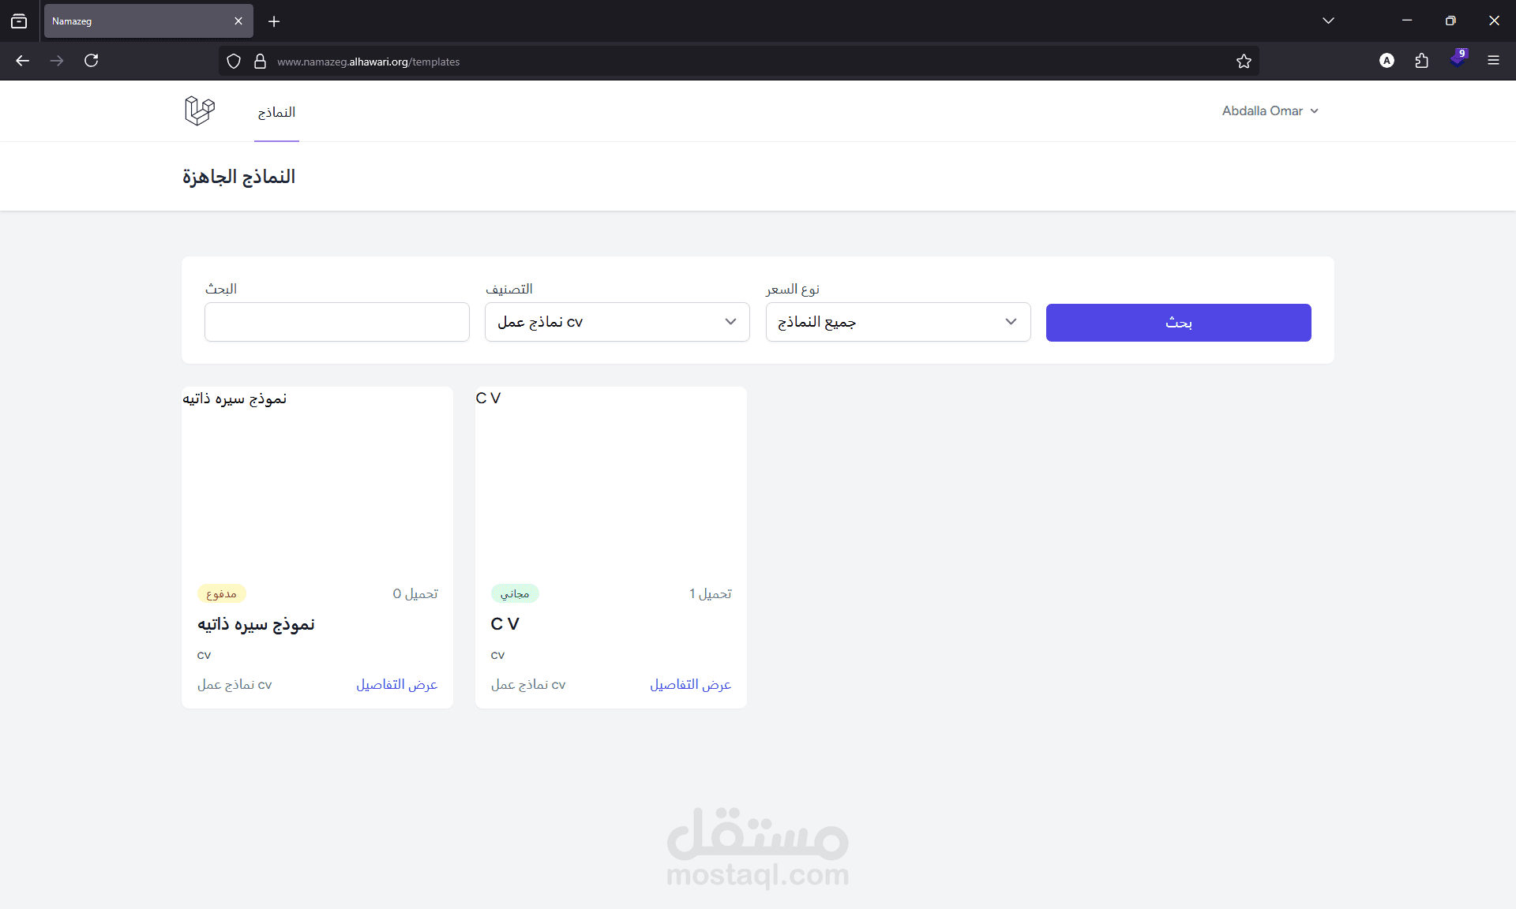Click the النماذج الجاهزة page heading
Screen dimensions: 1516x909
tap(238, 177)
